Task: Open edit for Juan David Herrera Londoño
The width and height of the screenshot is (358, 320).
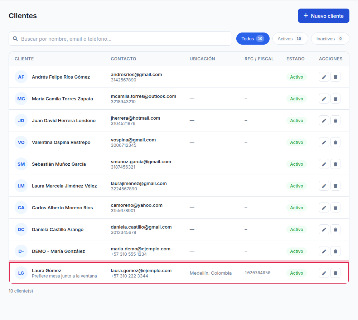Action: 324,120
